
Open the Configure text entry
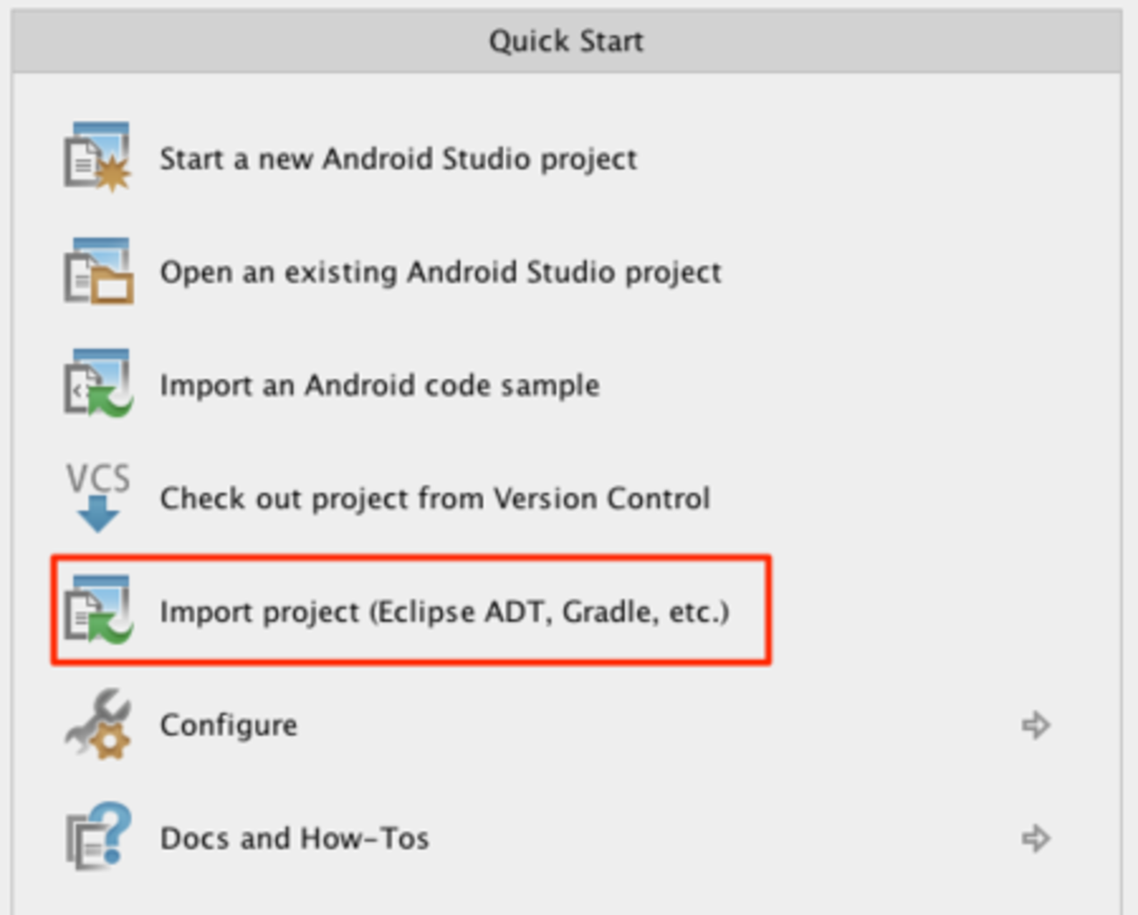click(x=228, y=725)
